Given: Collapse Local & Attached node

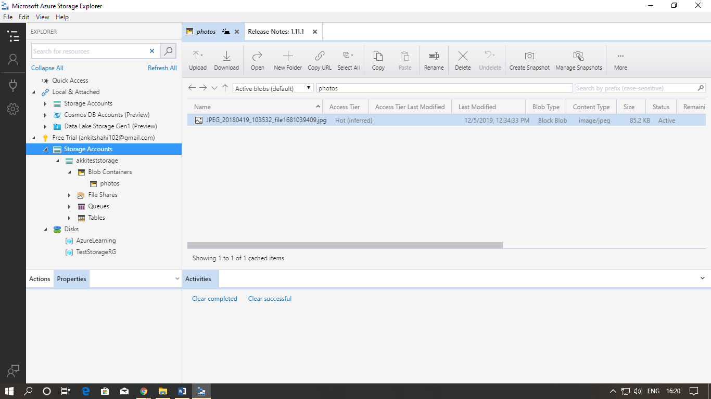Looking at the screenshot, I should coord(34,92).
